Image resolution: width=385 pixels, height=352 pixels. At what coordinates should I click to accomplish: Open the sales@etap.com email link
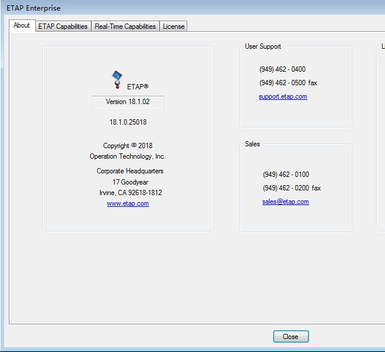coord(286,202)
